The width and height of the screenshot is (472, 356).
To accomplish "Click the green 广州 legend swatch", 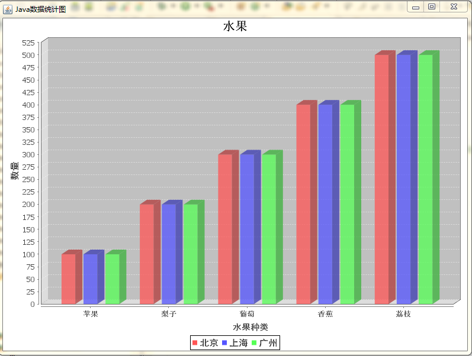I will tap(254, 343).
